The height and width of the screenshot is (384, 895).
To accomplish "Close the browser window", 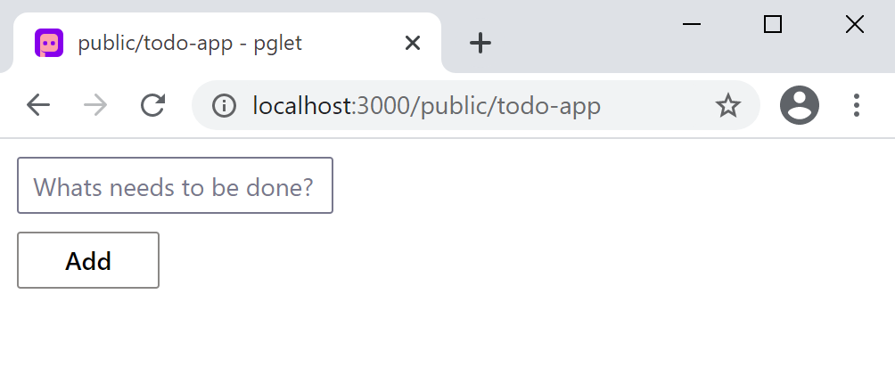I will (854, 25).
